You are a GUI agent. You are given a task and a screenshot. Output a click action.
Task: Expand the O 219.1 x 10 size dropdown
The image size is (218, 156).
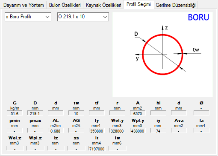(x=83, y=17)
